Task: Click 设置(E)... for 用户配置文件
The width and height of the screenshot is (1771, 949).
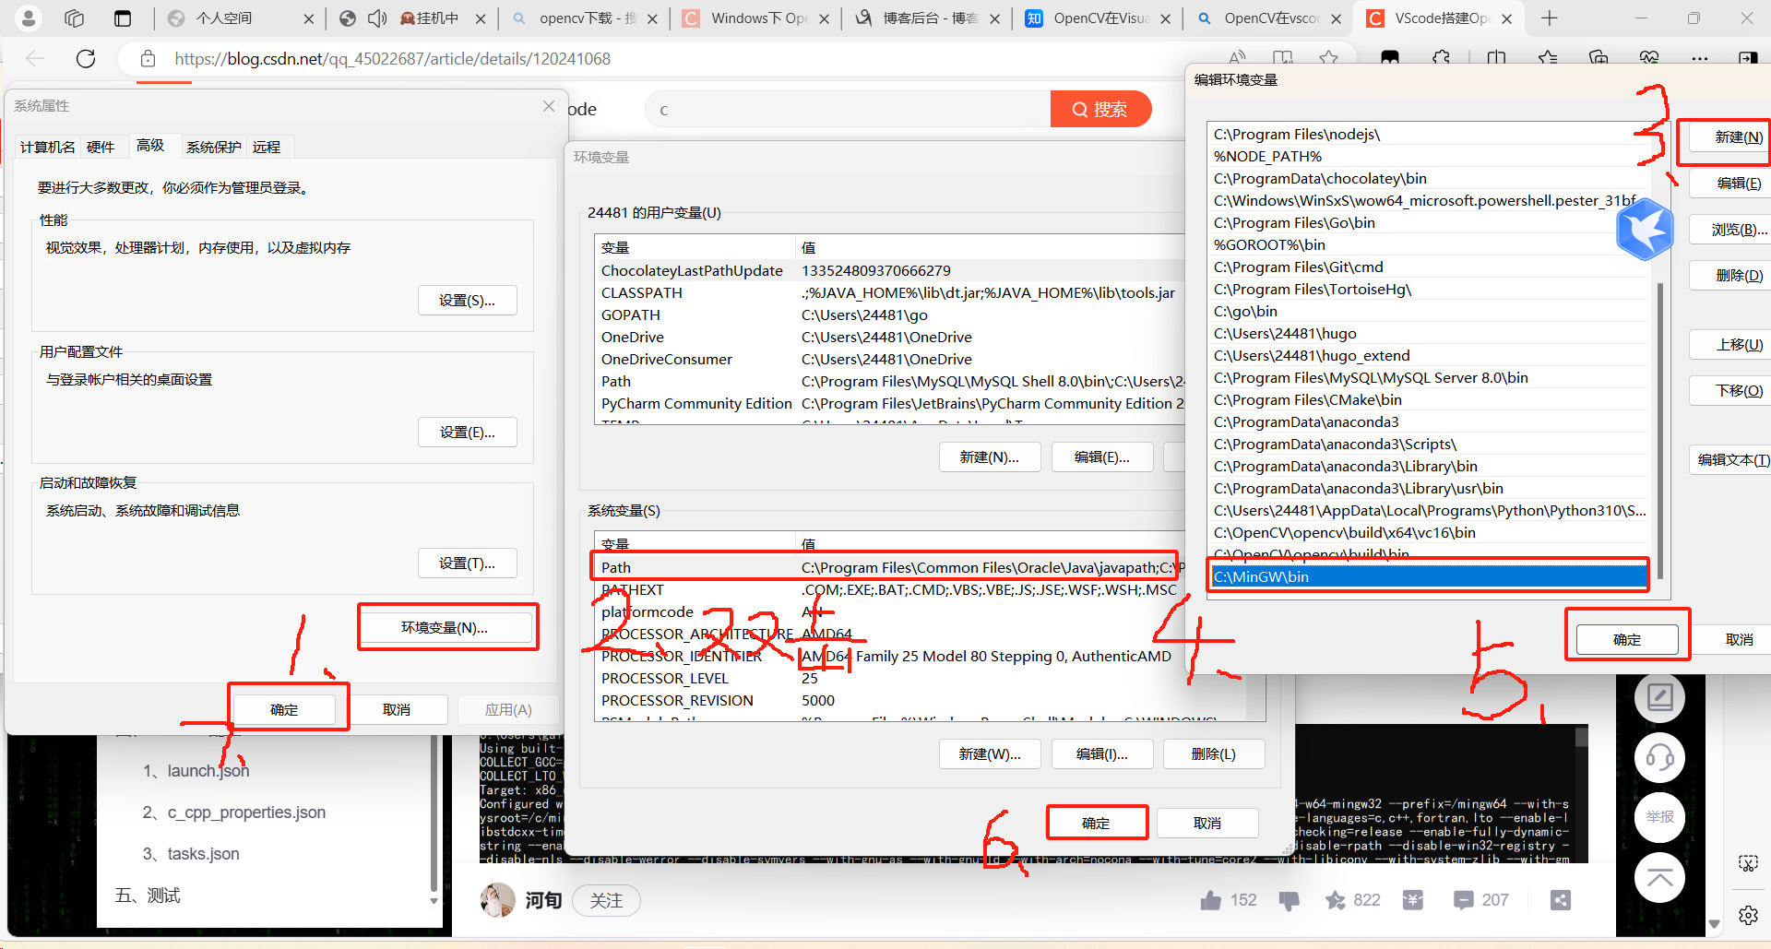Action: click(467, 432)
